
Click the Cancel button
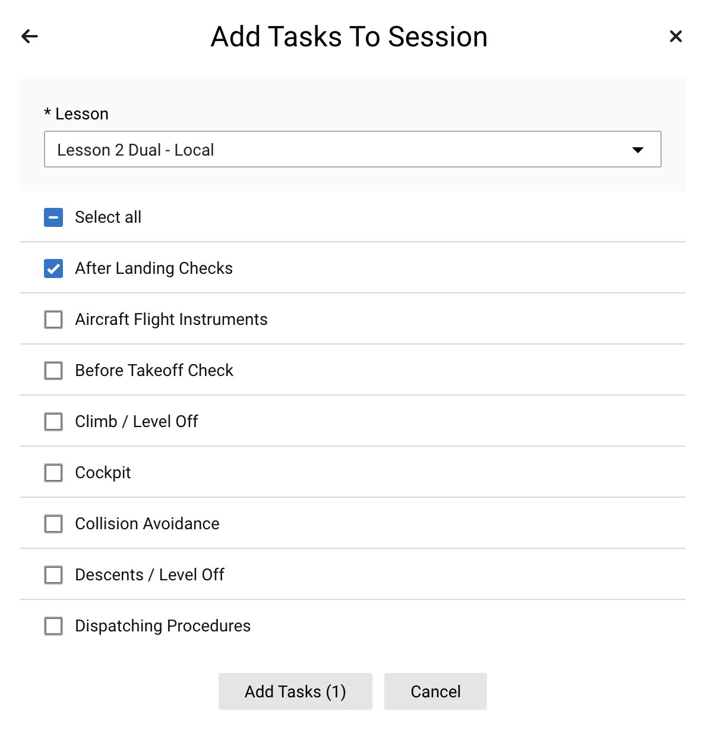(435, 691)
